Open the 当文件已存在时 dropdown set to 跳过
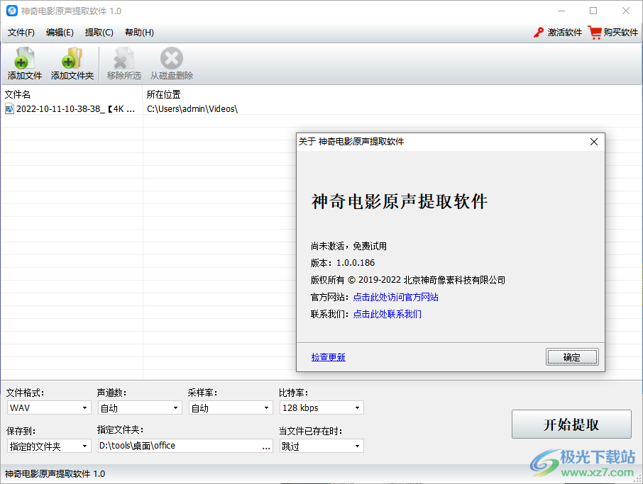The height and width of the screenshot is (484, 643). coord(321,446)
